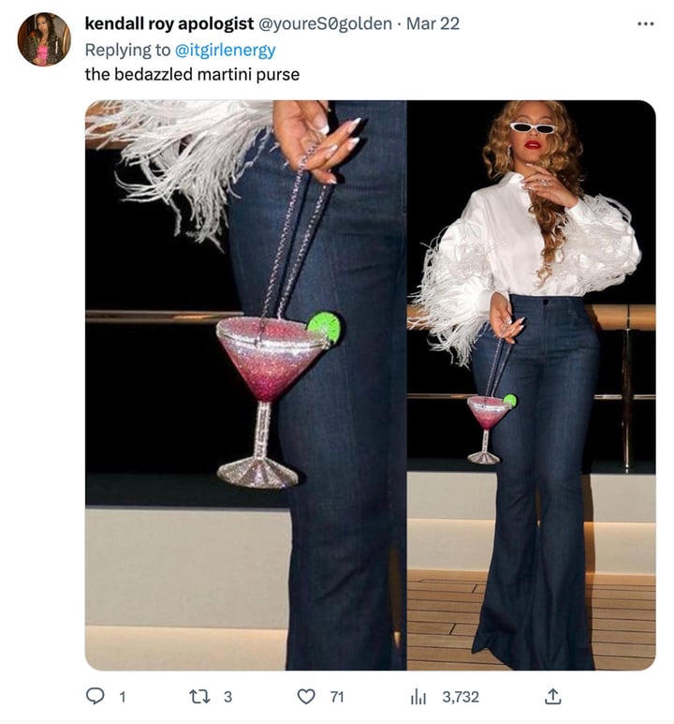Click the author's profile picture avatar
Image resolution: width=674 pixels, height=724 pixels.
click(44, 39)
